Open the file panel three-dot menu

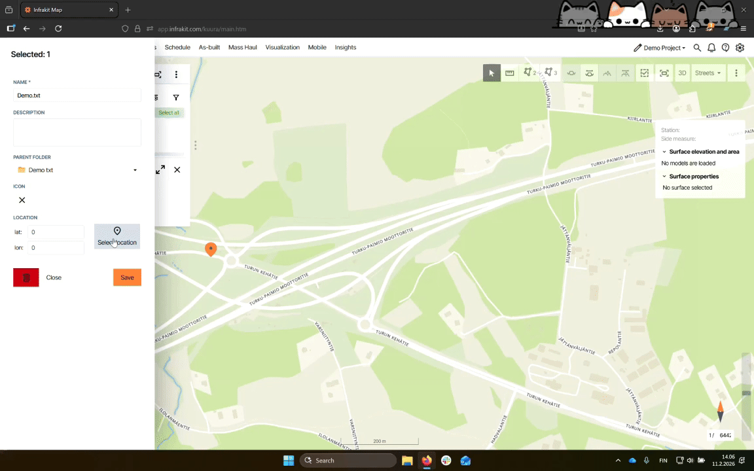point(176,75)
